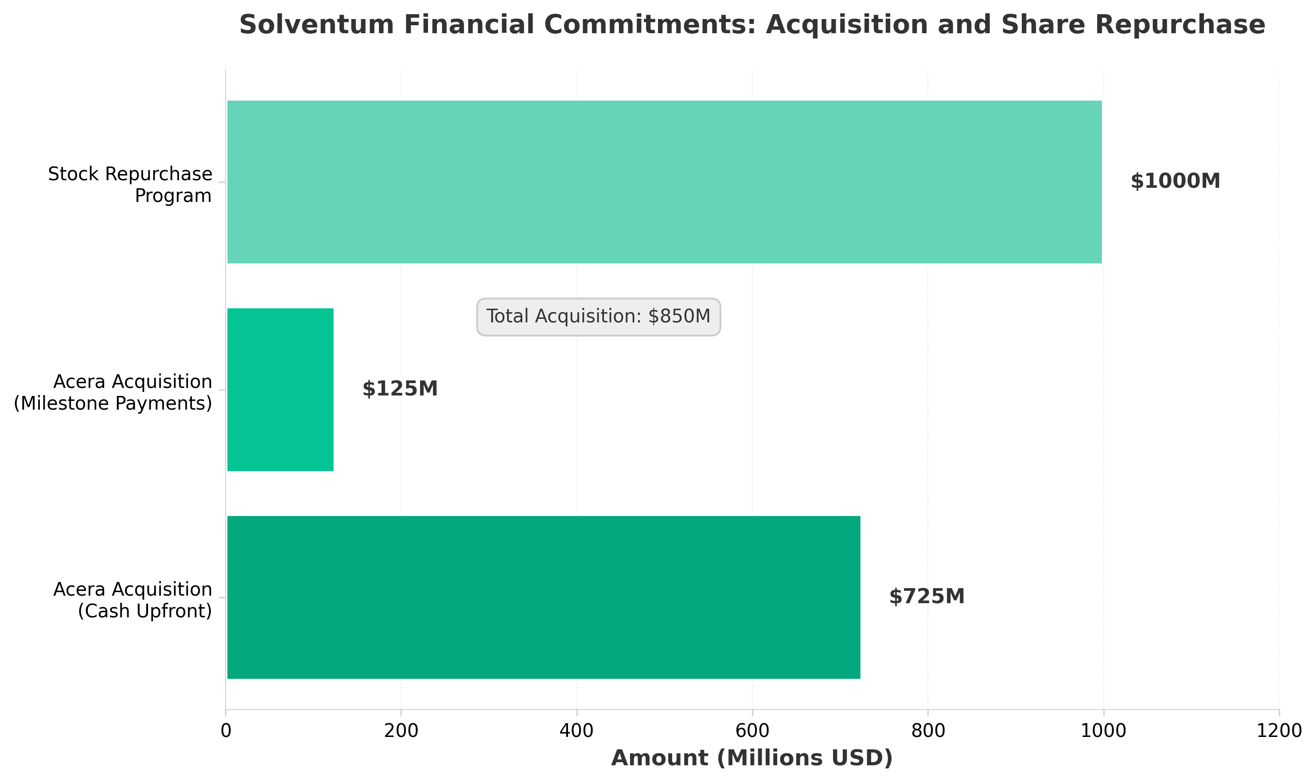Click the Acera Acquisition (Milestone Payments) axis label
The width and height of the screenshot is (1316, 783).
click(113, 392)
